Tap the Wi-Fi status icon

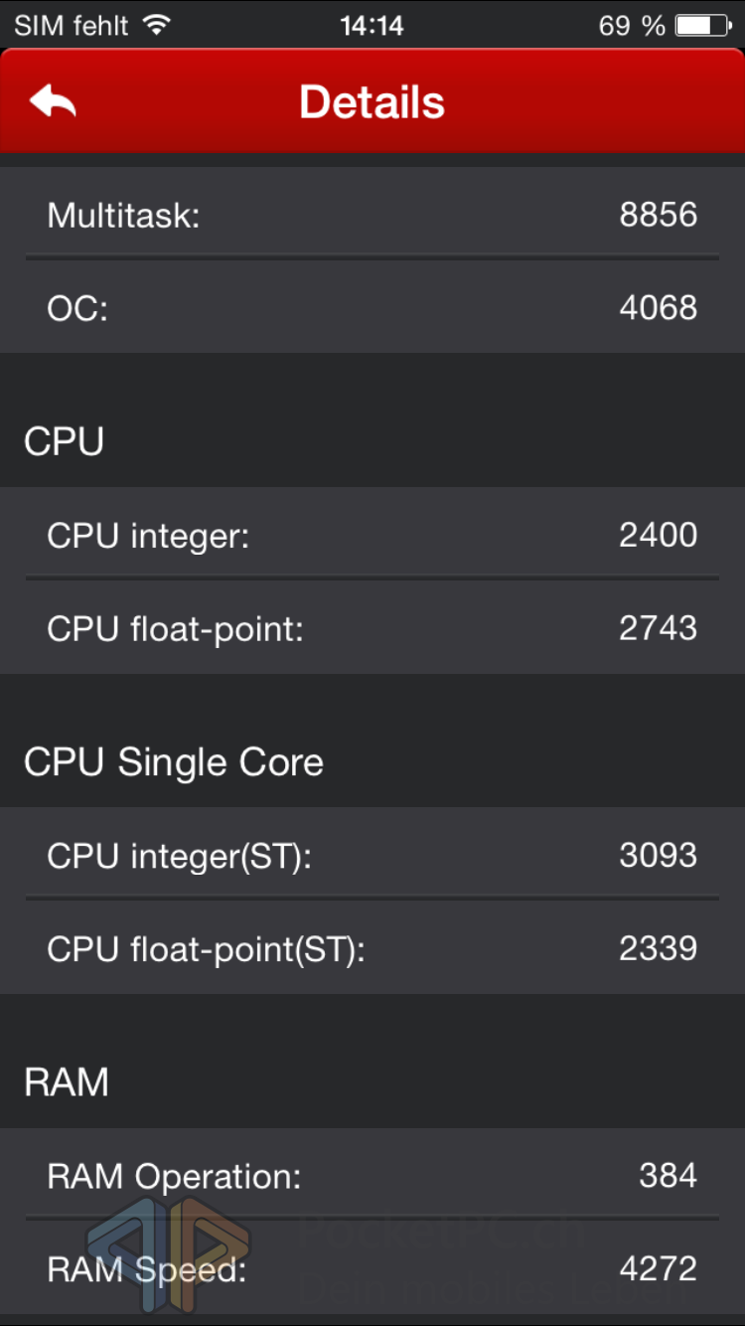pyautogui.click(x=156, y=25)
